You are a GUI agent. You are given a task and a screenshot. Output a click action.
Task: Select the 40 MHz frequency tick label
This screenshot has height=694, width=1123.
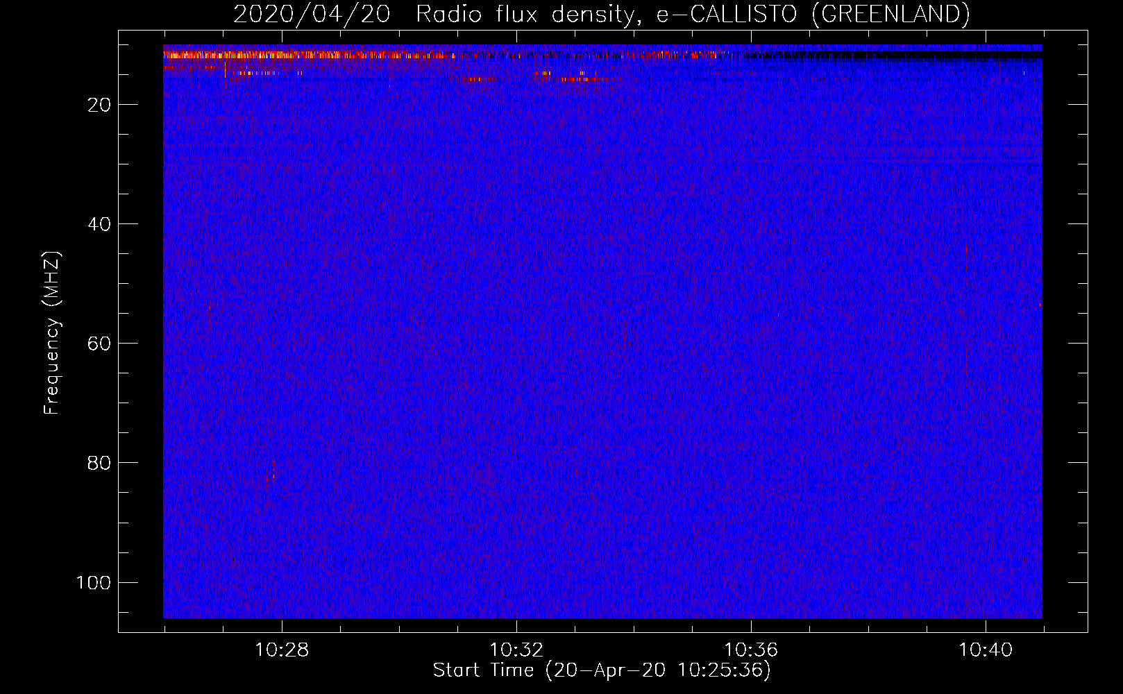[99, 224]
